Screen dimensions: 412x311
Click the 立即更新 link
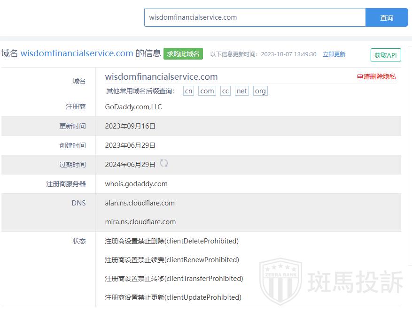[x=334, y=54]
